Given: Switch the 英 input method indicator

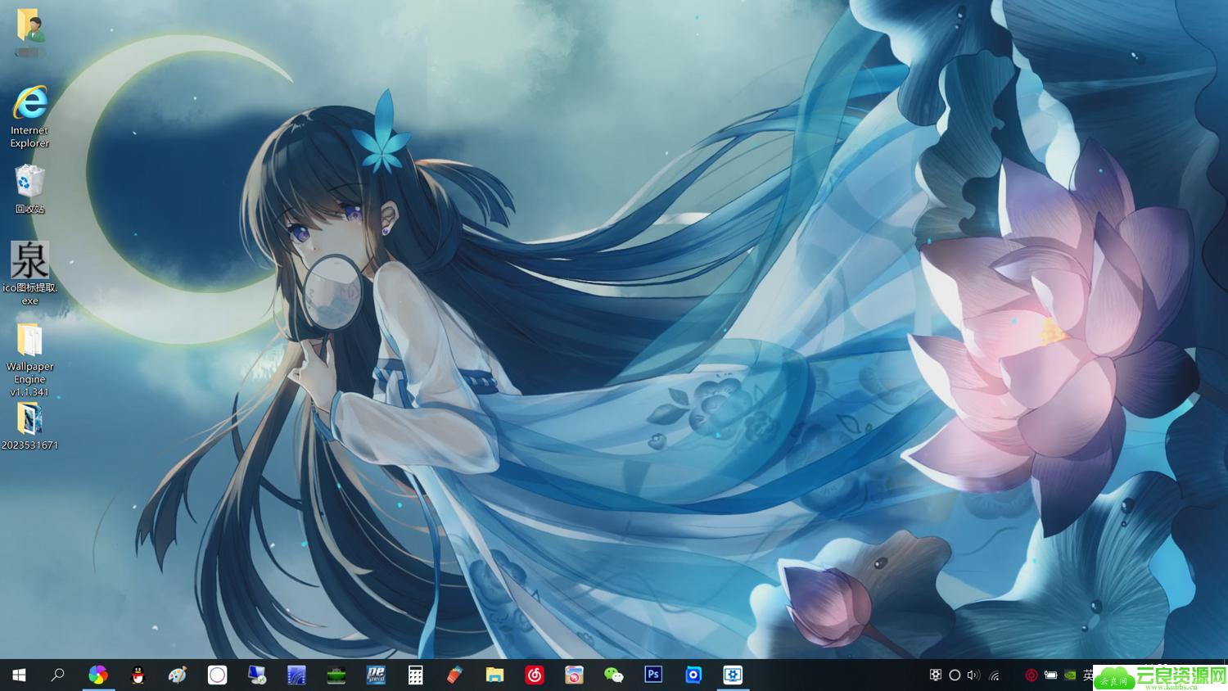Looking at the screenshot, I should point(1088,675).
